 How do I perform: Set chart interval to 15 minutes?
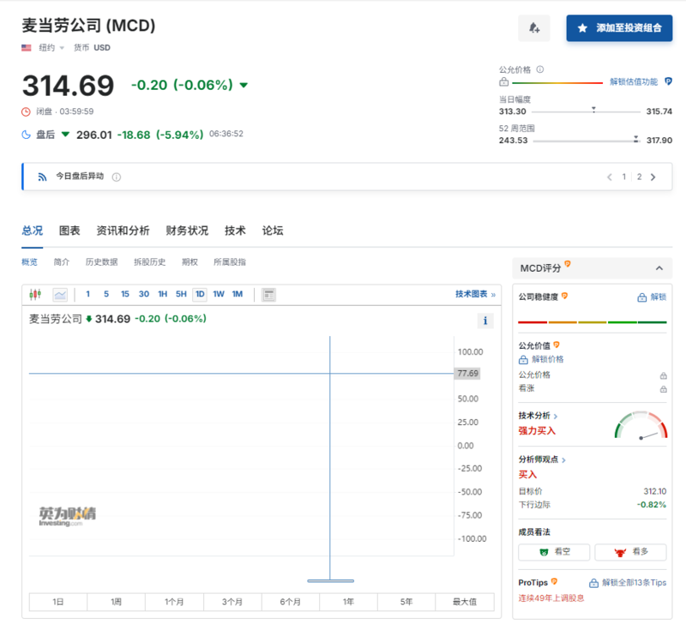[x=125, y=294]
